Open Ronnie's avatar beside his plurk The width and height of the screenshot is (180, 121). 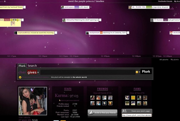click(152, 20)
